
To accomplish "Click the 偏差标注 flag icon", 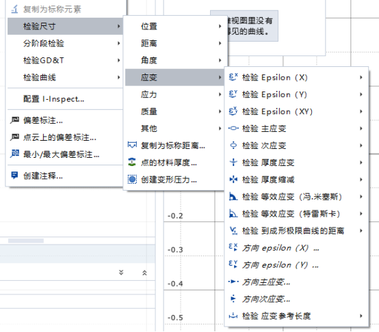I will pyautogui.click(x=14, y=120).
